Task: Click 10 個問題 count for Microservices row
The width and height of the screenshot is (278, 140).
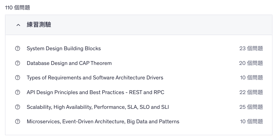Action: 251,121
